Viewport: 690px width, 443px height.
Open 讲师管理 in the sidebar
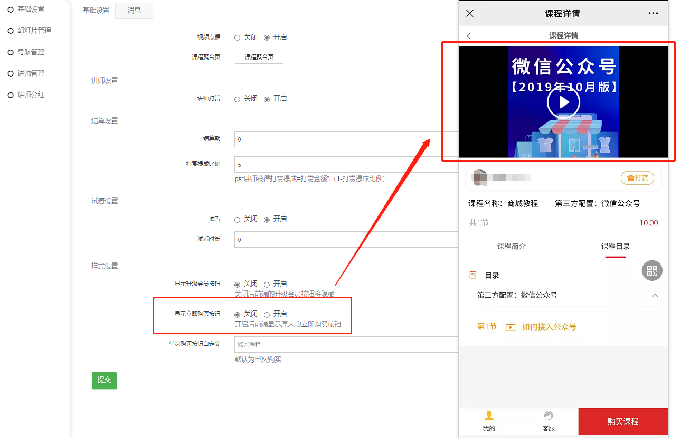[31, 73]
